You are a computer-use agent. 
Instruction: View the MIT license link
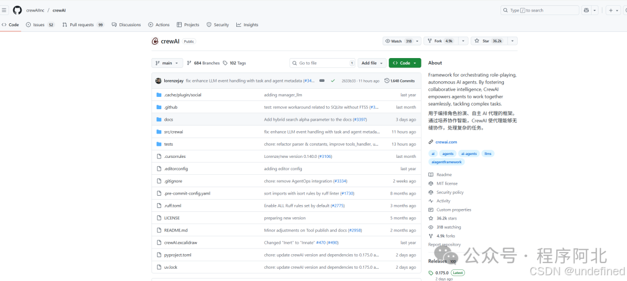coord(442,183)
